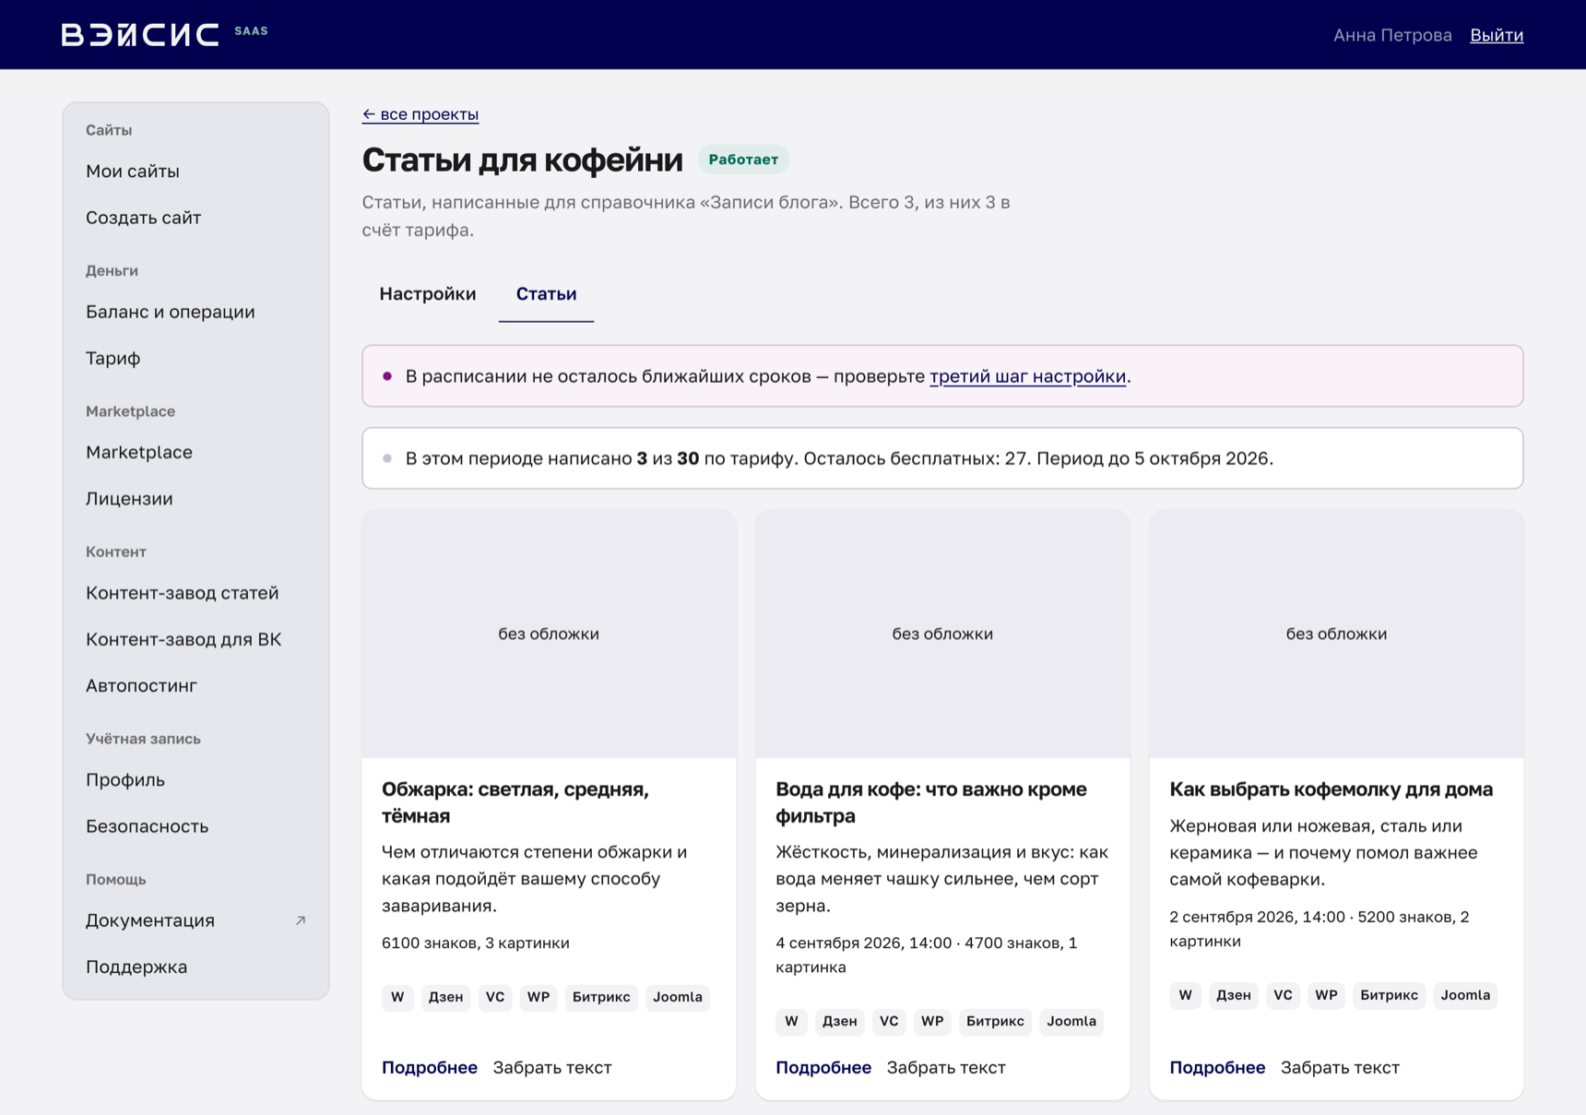Open the Marketplace sidebar item

[195, 452]
